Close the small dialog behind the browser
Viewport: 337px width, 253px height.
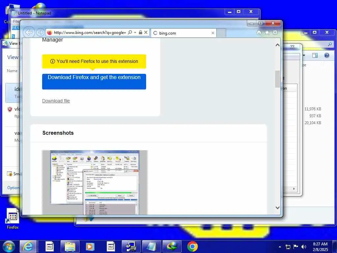[292, 47]
